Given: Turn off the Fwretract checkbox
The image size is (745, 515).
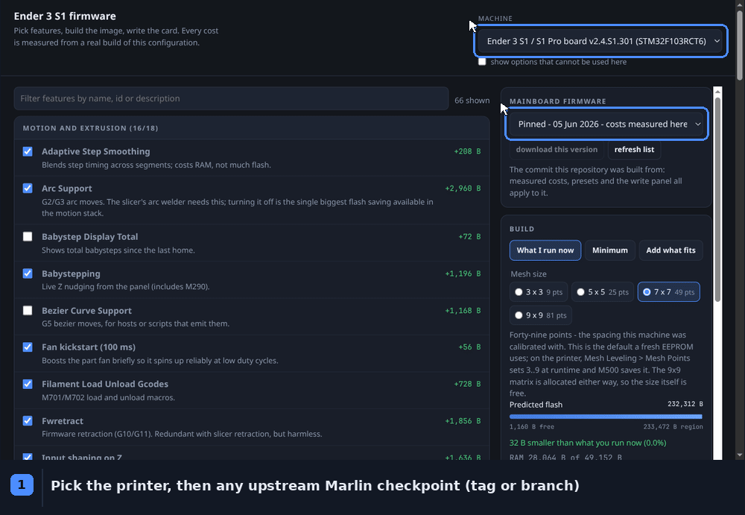Looking at the screenshot, I should (28, 421).
